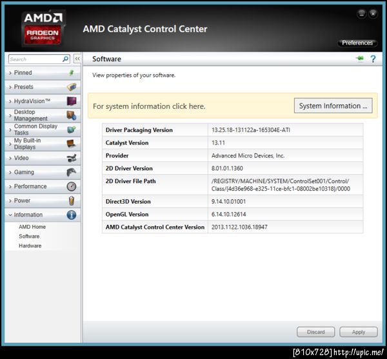
Task: Click 'For system information click here.' text
Action: (149, 106)
